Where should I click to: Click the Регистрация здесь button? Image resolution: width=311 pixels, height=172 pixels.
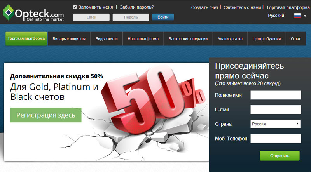[x=46, y=115]
